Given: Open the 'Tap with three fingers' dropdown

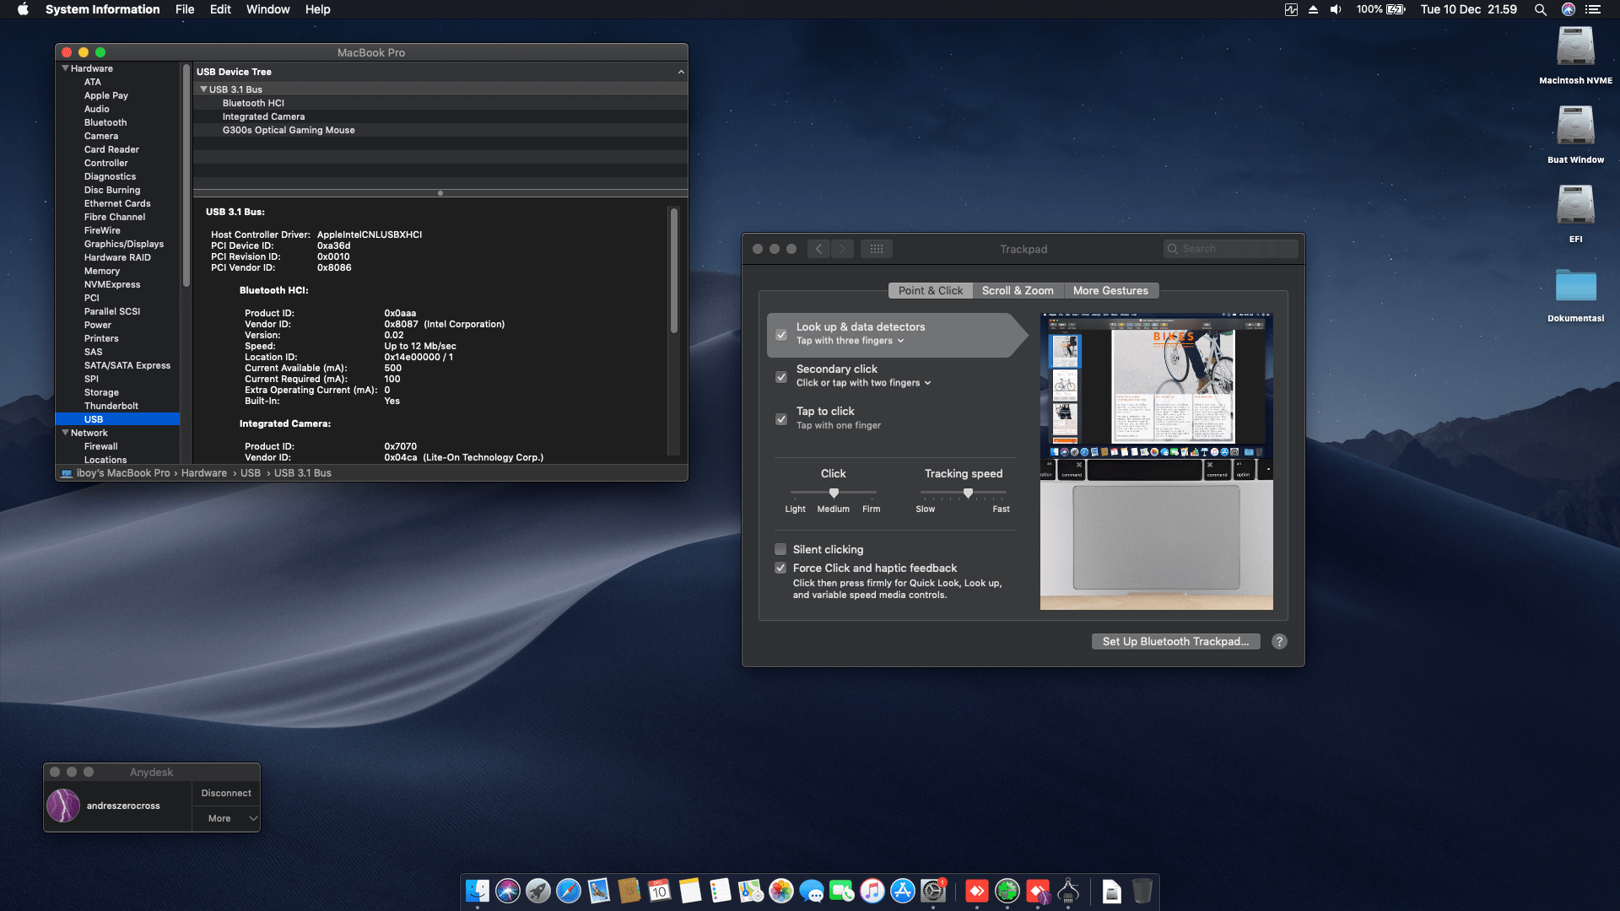Looking at the screenshot, I should tap(850, 341).
